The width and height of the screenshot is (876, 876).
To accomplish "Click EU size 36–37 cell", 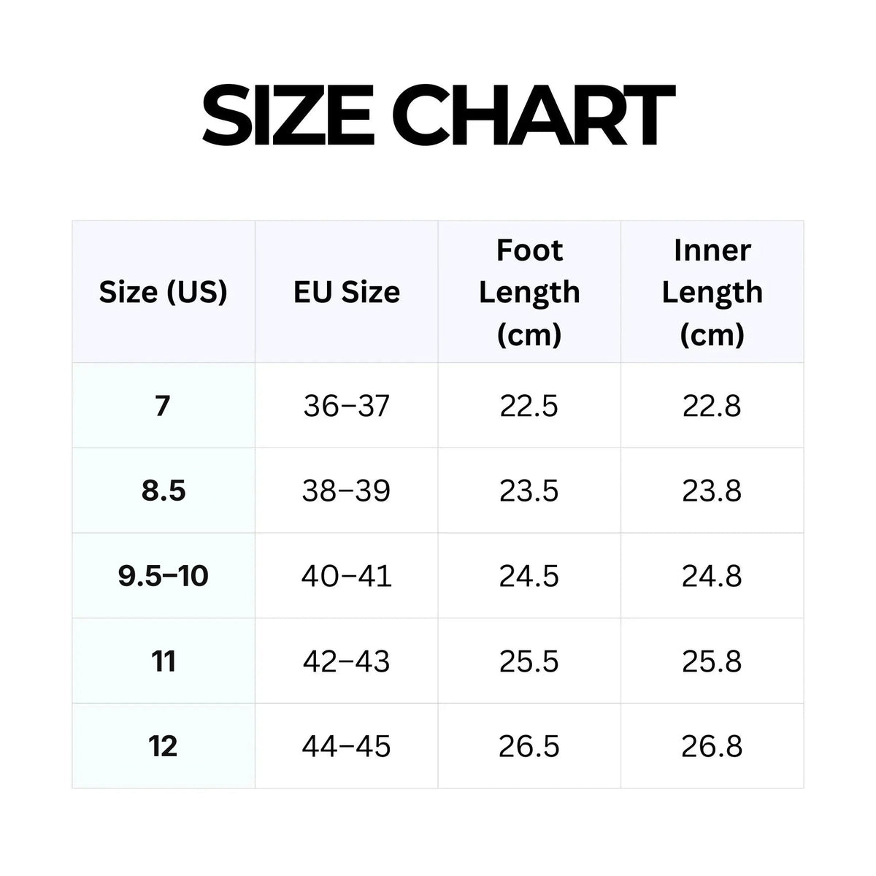I will [x=347, y=405].
